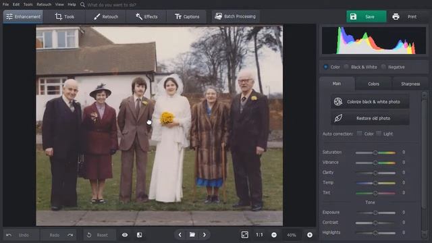Image resolution: width=432 pixels, height=243 pixels.
Task: Open the Retouch menu in menu bar
Action: click(x=44, y=5)
